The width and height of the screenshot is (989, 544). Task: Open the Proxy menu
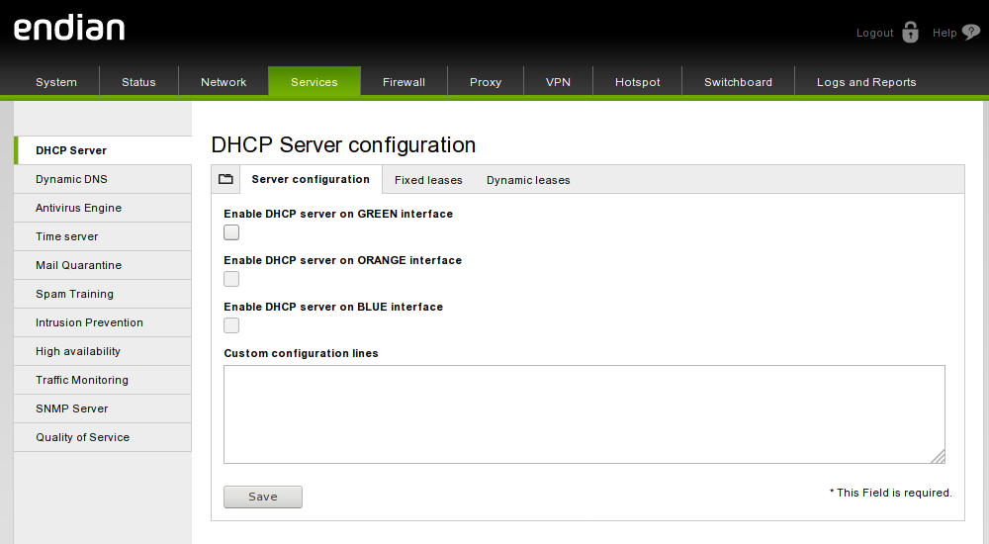coord(486,82)
